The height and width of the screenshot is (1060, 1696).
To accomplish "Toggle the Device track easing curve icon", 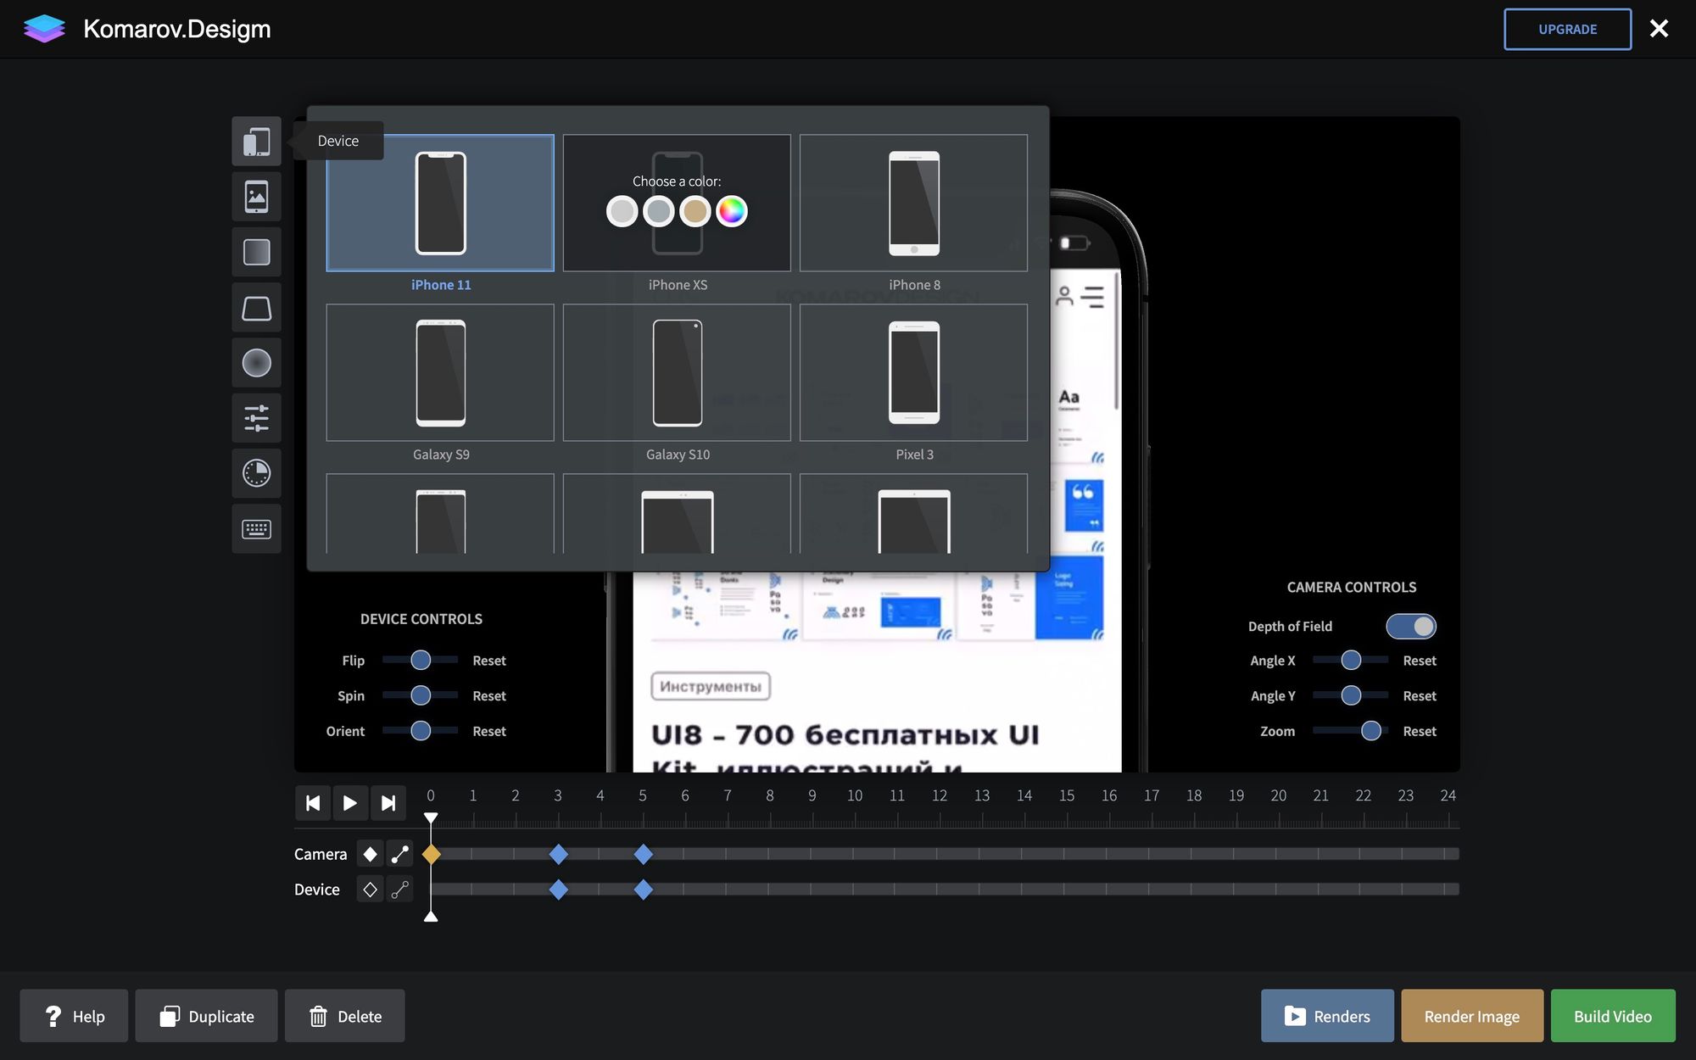I will (399, 890).
